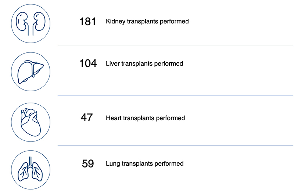Click the word "Kidney" in the first row

pos(115,22)
